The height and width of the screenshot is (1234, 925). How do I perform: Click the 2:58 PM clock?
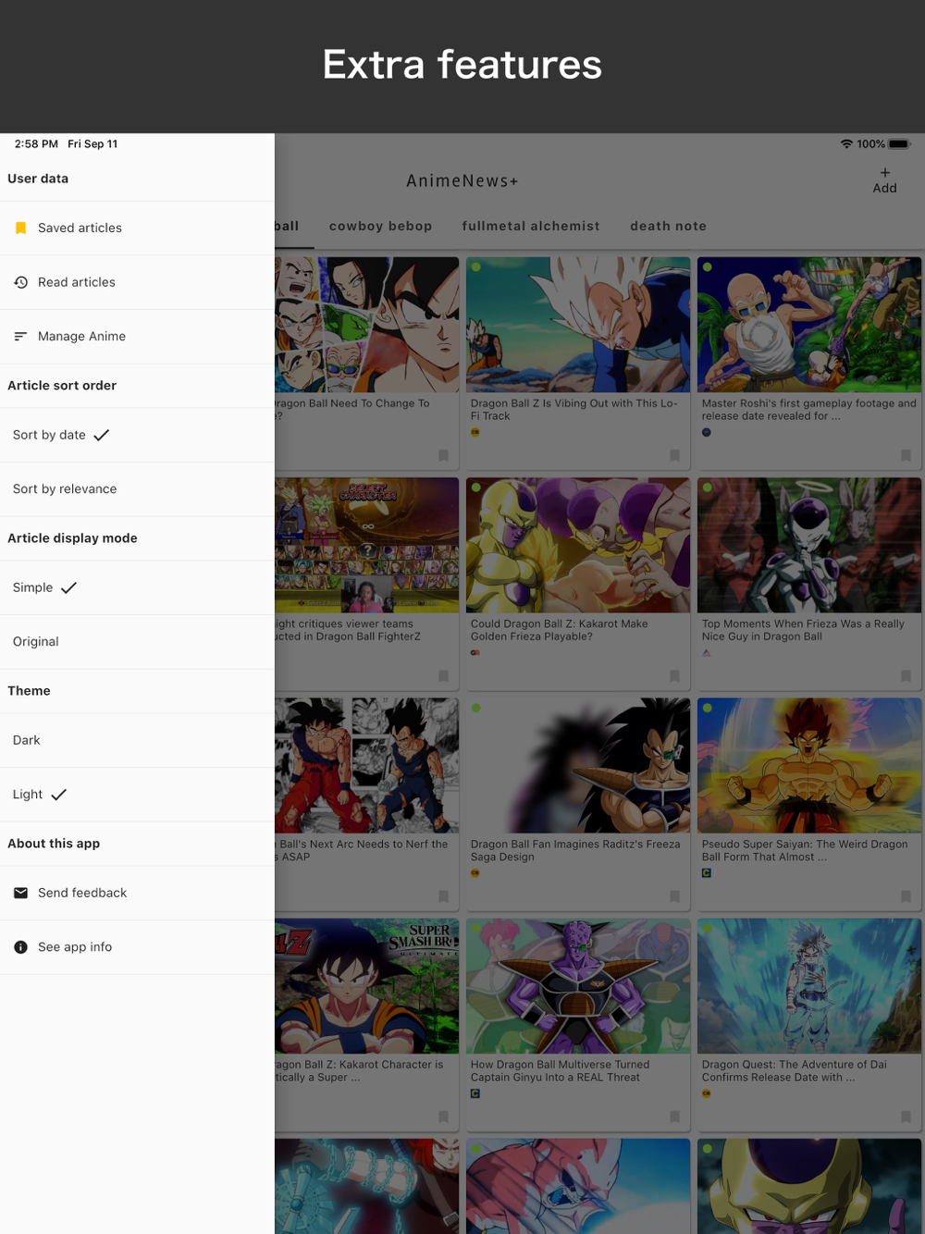click(36, 144)
